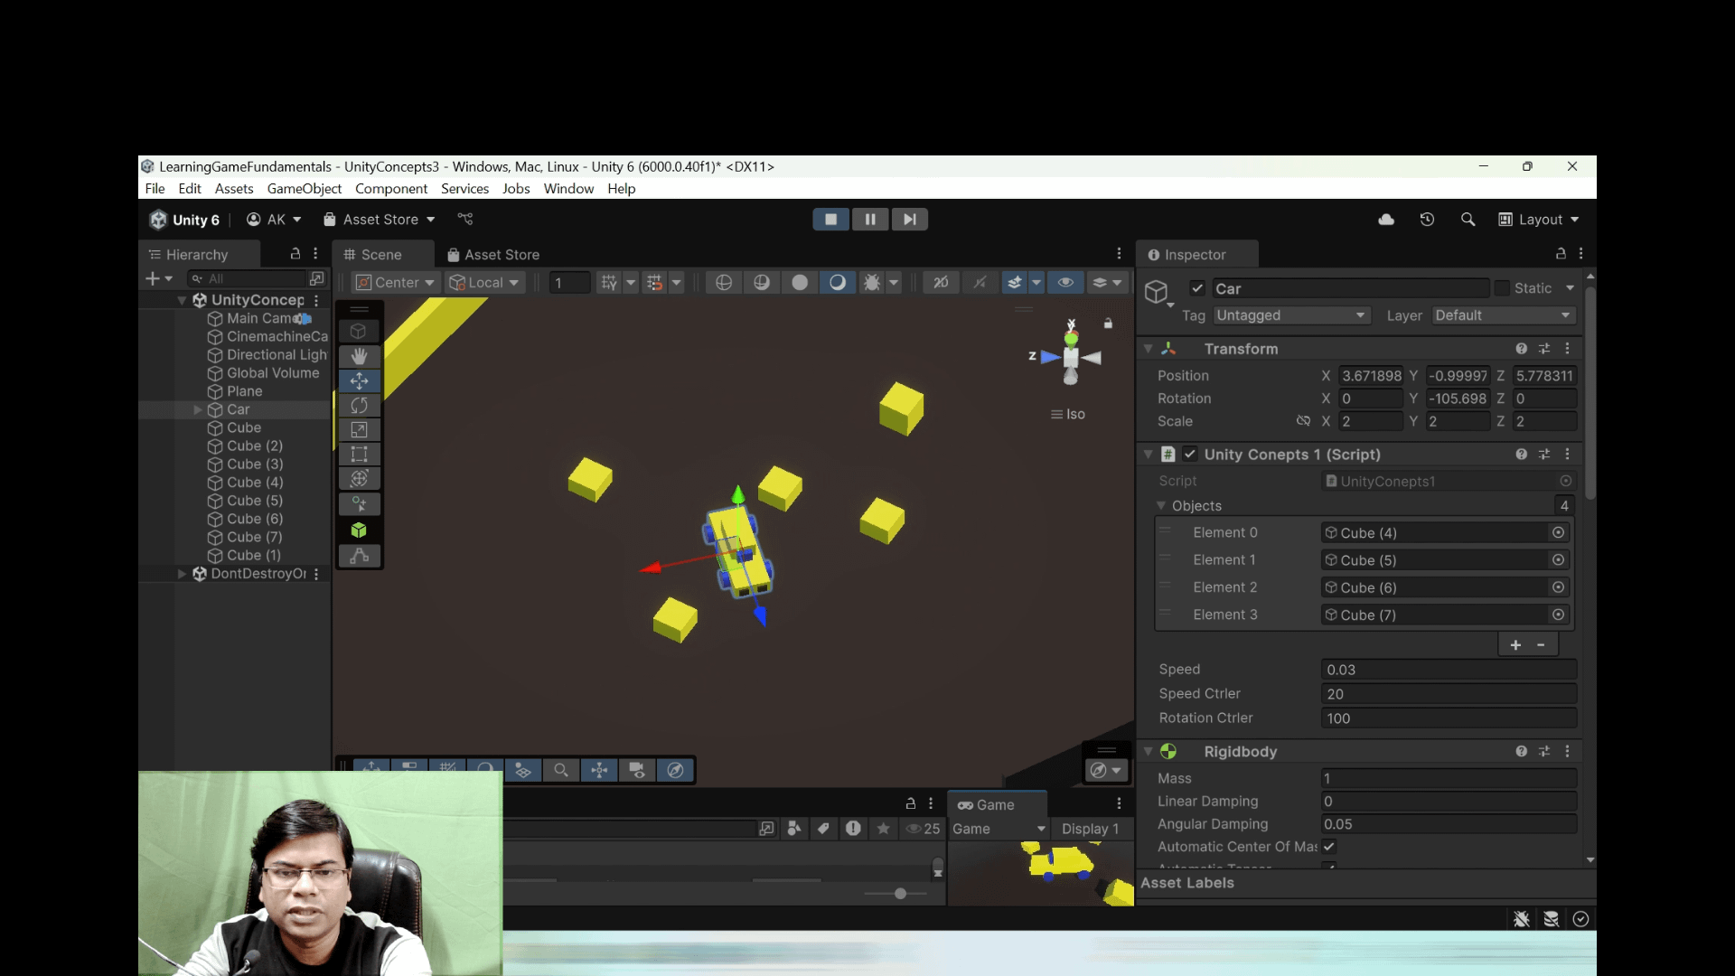Click the Search magnifier in top toolbar

(x=1468, y=220)
